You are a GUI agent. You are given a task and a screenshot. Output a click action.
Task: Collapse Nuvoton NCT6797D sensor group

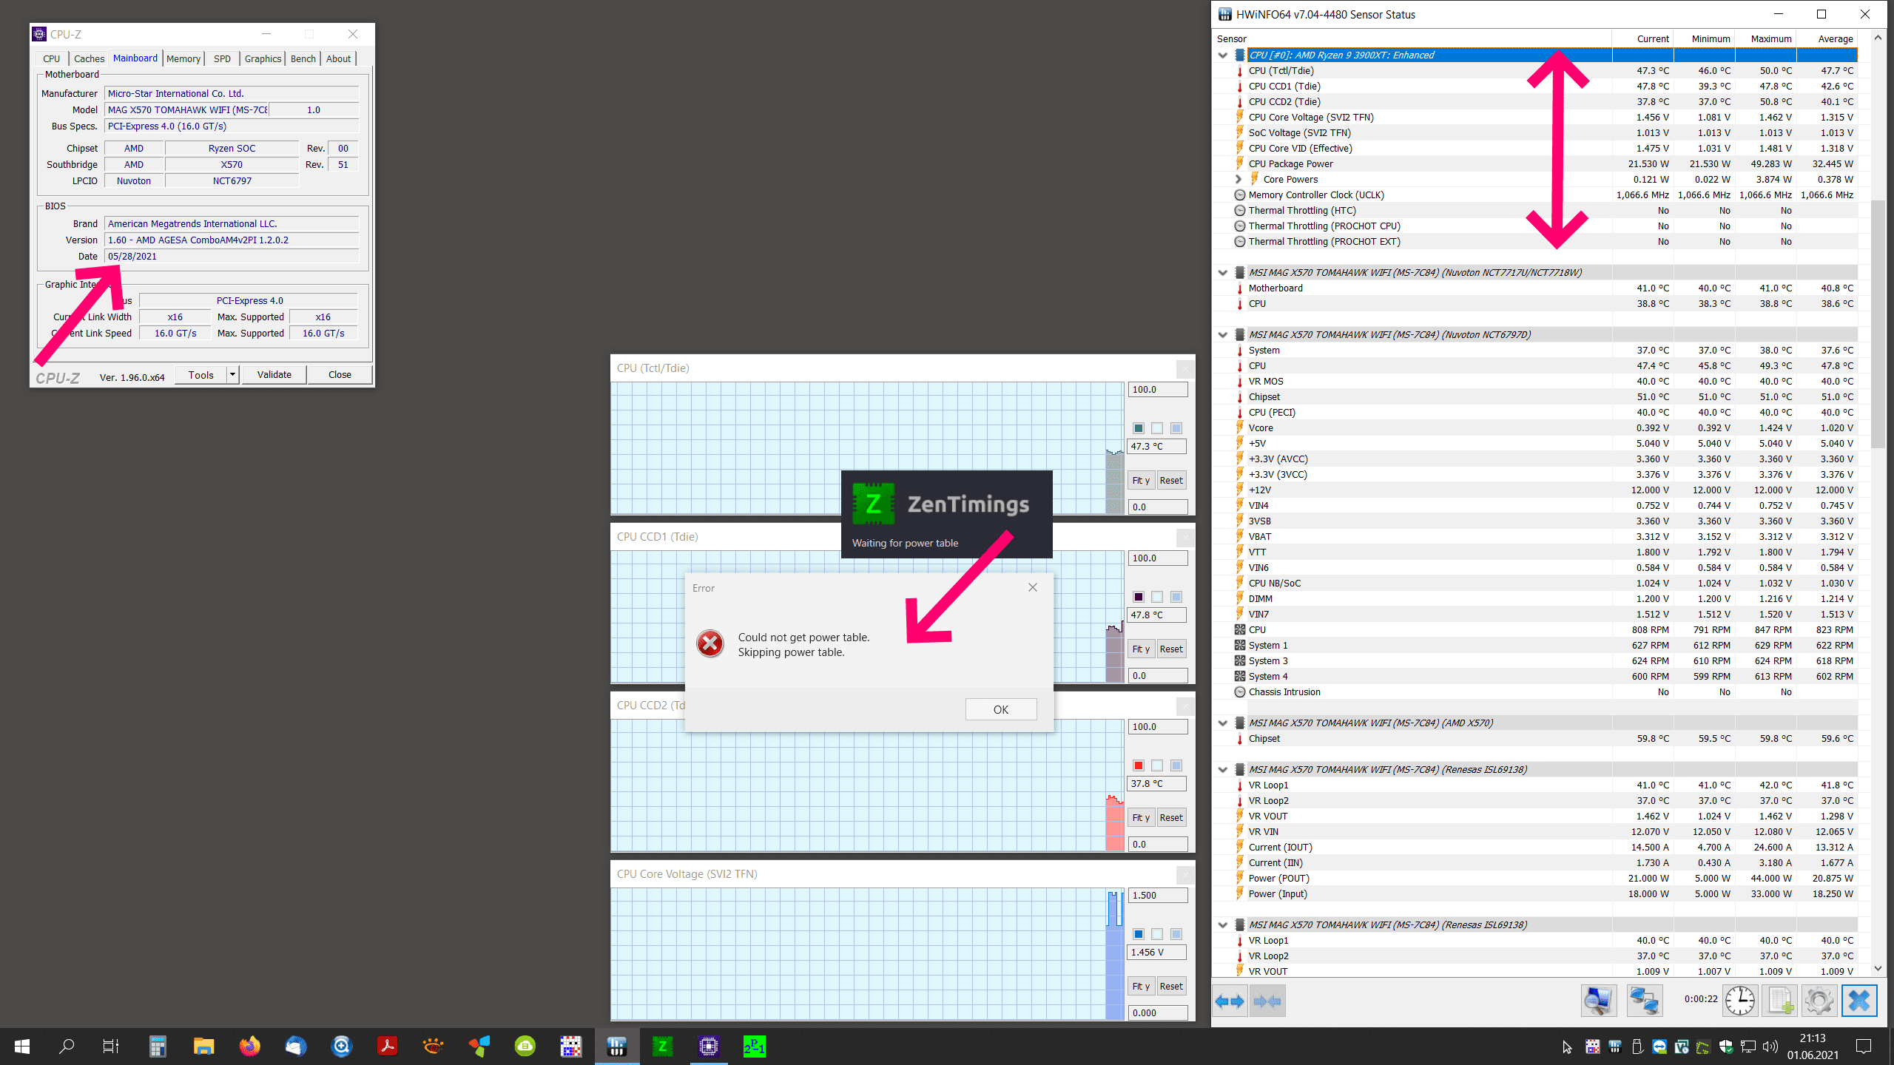pyautogui.click(x=1223, y=335)
